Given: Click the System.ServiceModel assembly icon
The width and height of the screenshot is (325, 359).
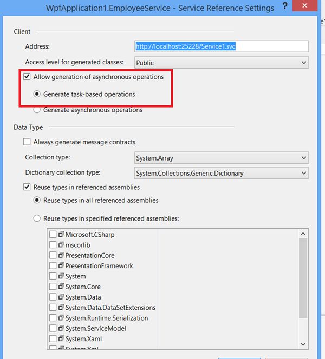Looking at the screenshot, I should coord(61,328).
